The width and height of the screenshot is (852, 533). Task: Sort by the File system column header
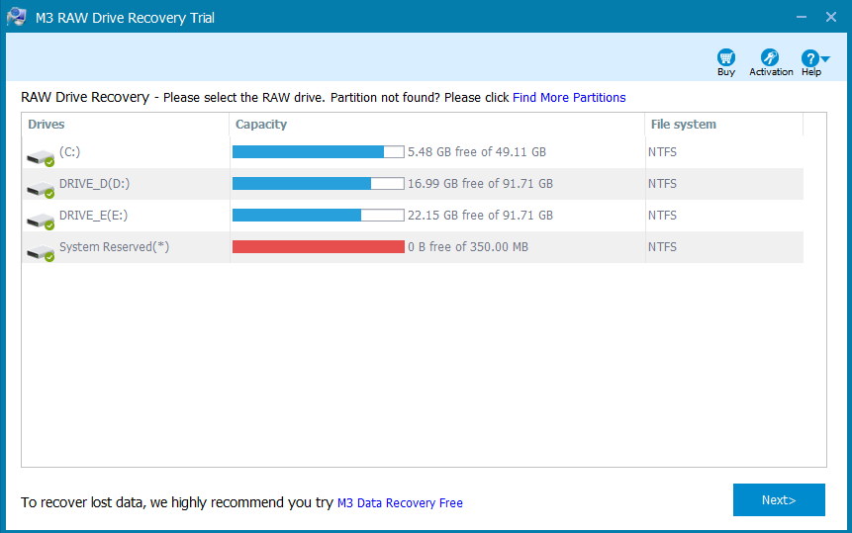pyautogui.click(x=723, y=125)
